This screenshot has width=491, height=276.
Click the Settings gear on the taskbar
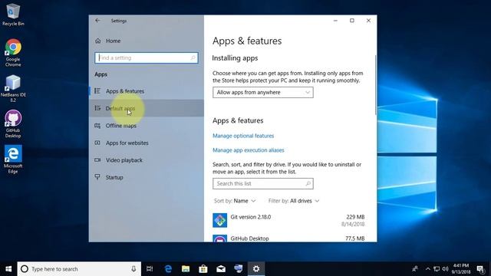(256, 269)
